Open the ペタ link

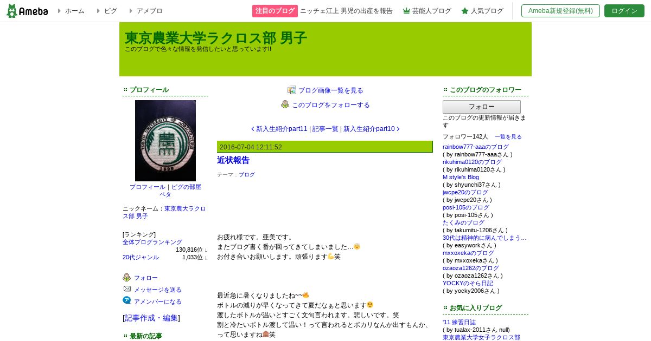coord(165,194)
